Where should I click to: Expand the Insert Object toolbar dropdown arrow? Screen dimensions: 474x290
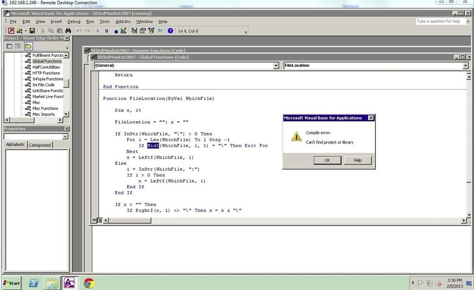(x=25, y=31)
